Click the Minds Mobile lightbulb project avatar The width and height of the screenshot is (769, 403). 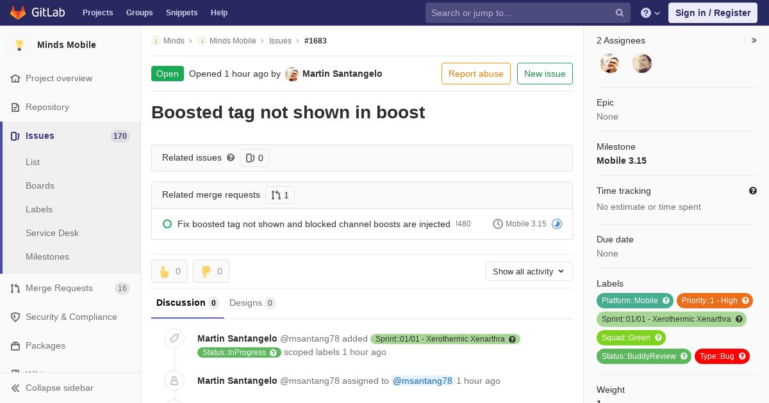pos(19,45)
